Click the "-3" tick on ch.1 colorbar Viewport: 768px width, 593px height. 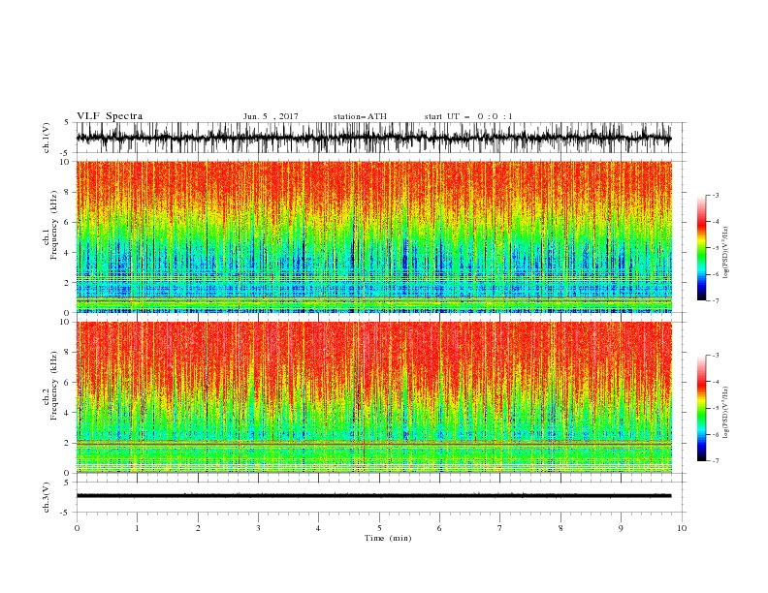click(x=716, y=195)
